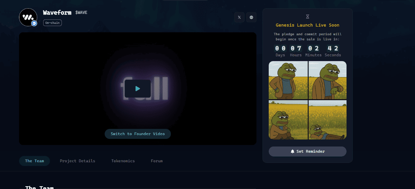Select top-left Pepe standing image panel
This screenshot has width=415, height=189.
[x=288, y=80]
